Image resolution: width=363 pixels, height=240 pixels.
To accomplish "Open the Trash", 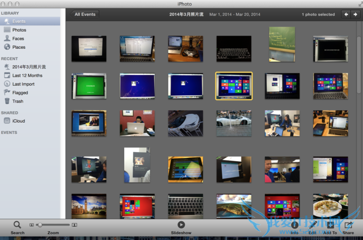I will 18,101.
